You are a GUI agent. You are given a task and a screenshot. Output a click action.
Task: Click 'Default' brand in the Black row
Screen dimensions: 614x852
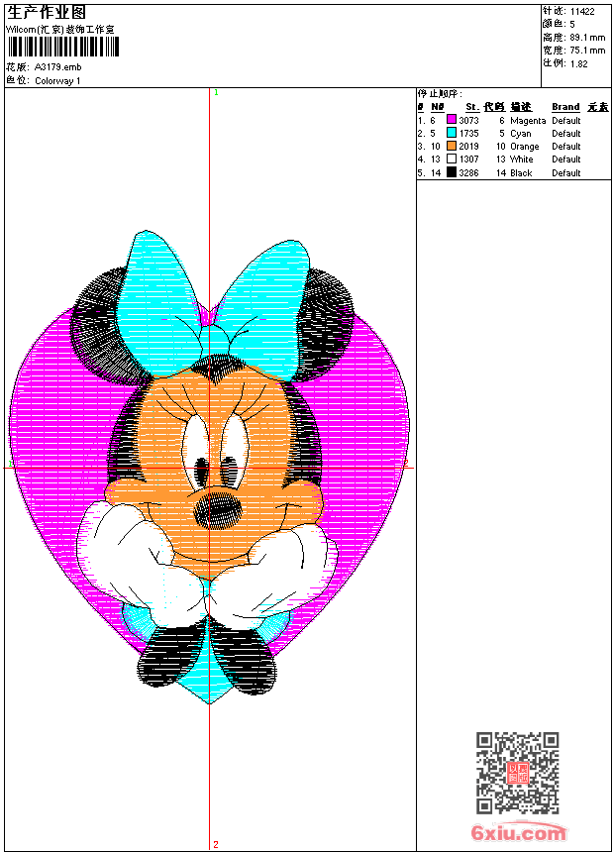(x=566, y=172)
